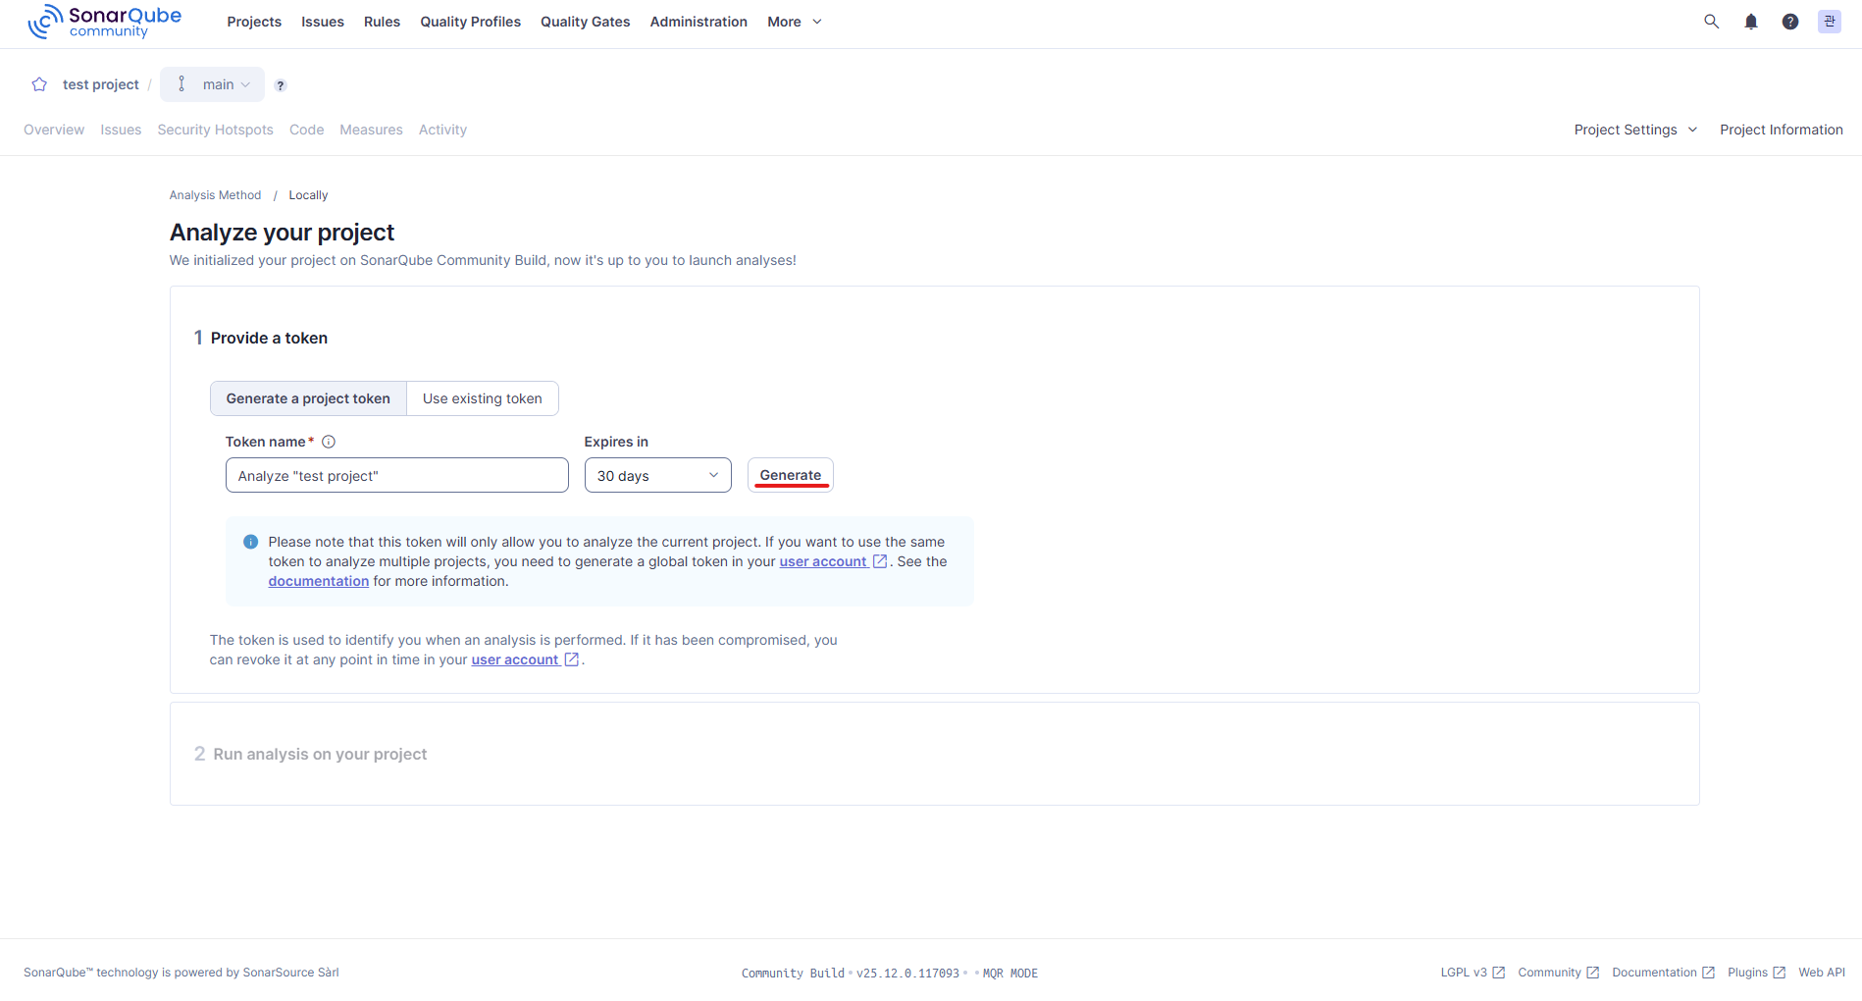
Task: Click the test project name link
Action: tap(101, 84)
